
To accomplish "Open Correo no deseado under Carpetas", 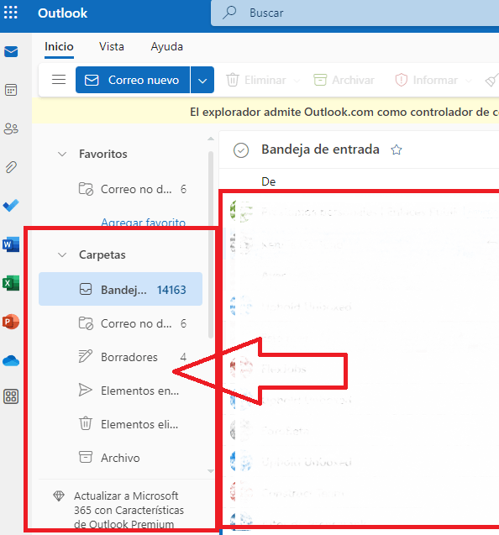I will [x=120, y=323].
